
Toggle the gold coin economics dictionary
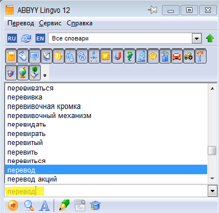pyautogui.click(x=58, y=56)
